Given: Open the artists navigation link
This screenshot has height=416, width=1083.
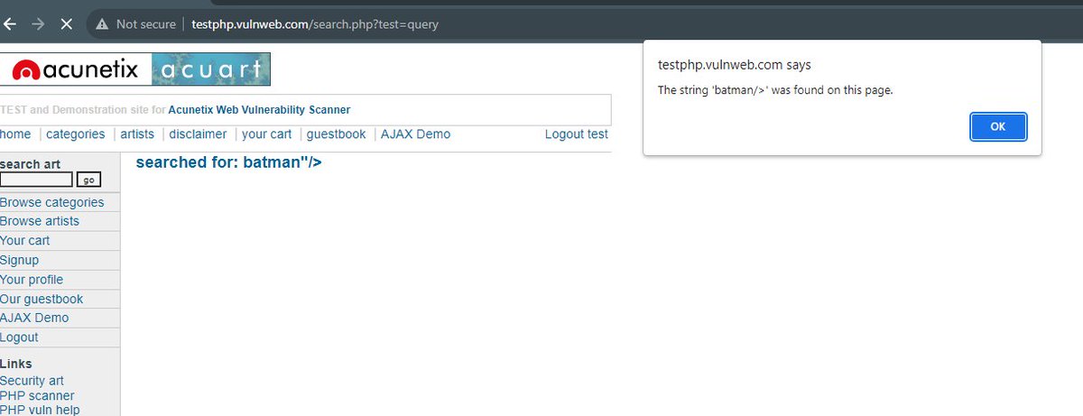Looking at the screenshot, I should [x=137, y=134].
